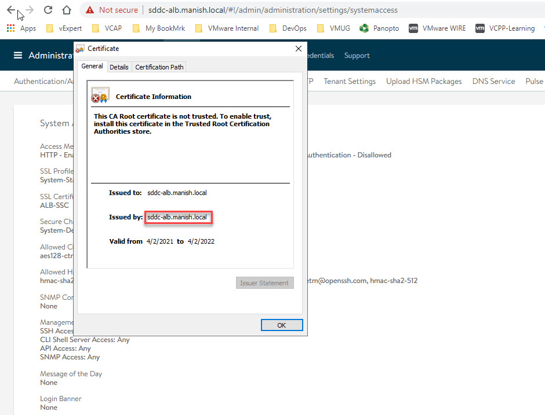
Task: Click the SNMP Access: Any text
Action: (x=70, y=357)
